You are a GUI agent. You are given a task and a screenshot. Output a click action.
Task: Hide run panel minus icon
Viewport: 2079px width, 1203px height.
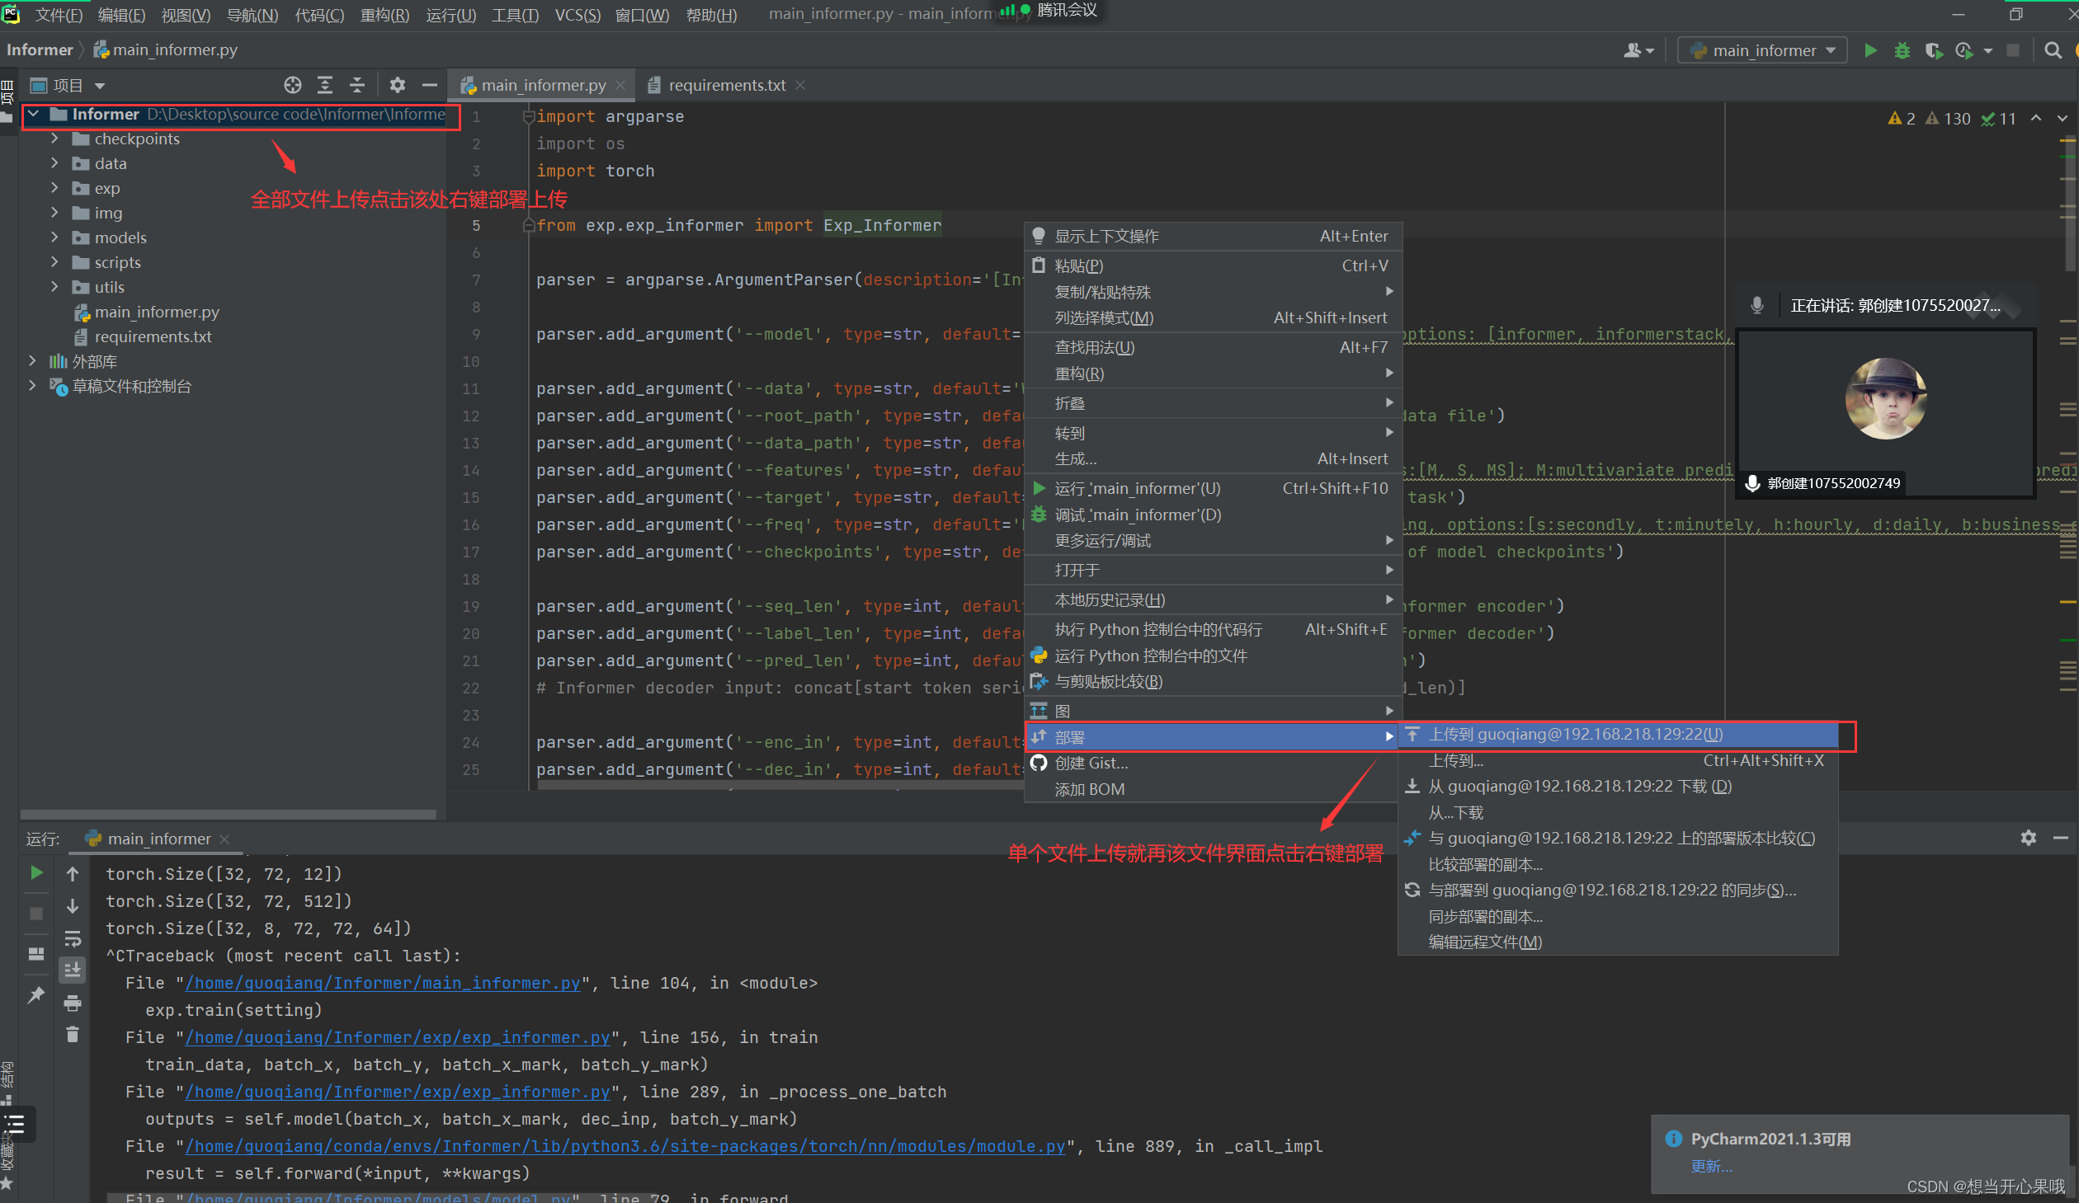tap(2060, 838)
